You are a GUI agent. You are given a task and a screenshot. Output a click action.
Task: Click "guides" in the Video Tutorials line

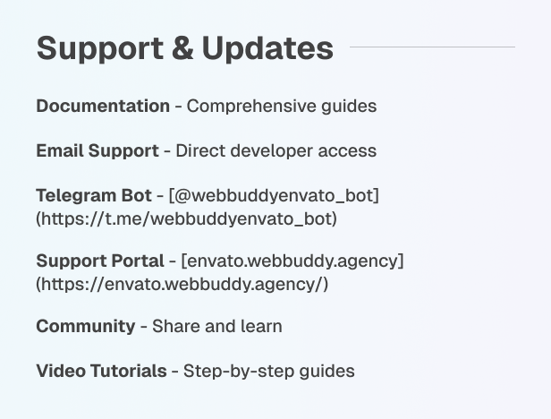click(325, 371)
